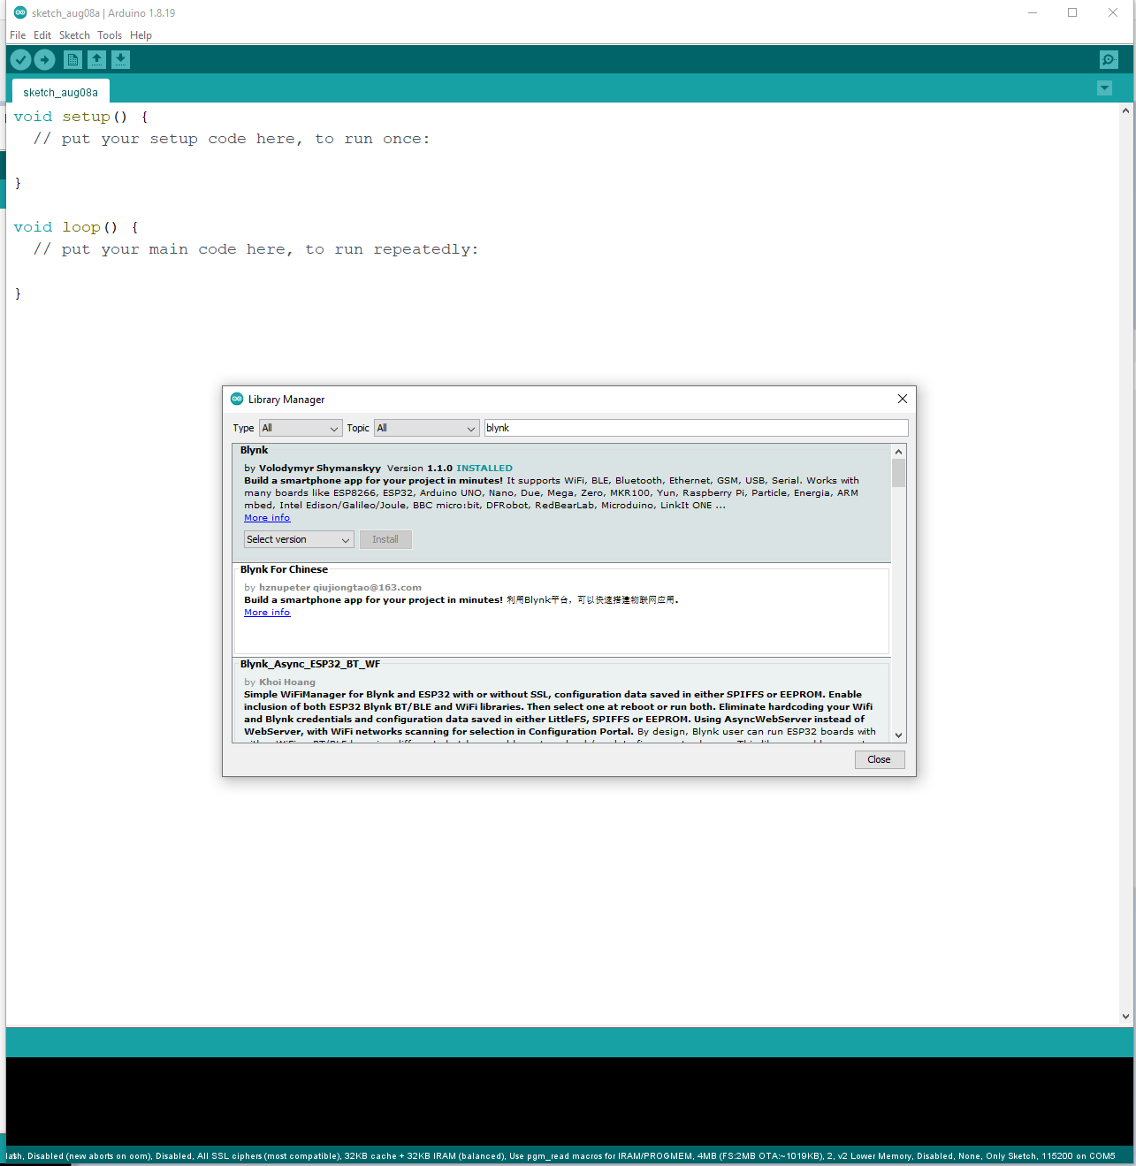
Task: Select the Blynk library entry title
Action: 254,450
